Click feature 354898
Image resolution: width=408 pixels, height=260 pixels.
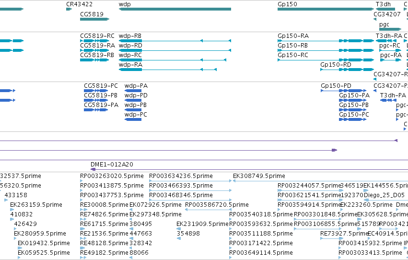click(x=188, y=234)
